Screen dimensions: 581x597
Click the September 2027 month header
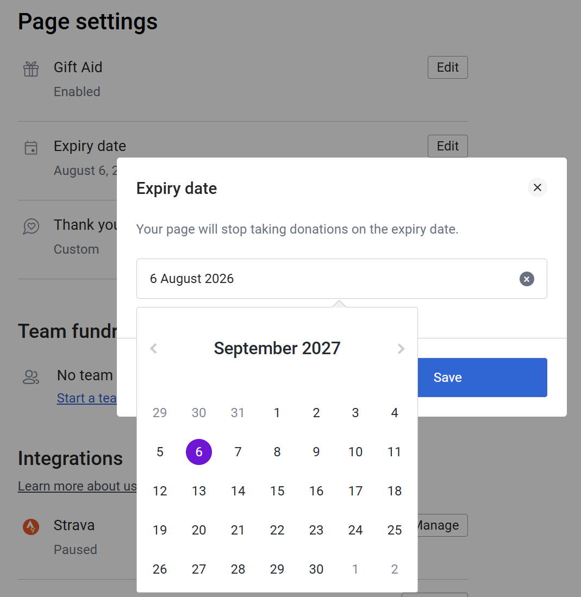[277, 348]
